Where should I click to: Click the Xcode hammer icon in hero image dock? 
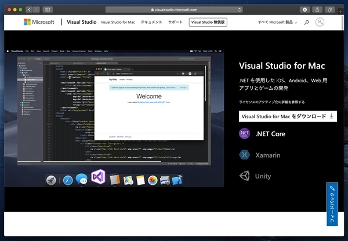[x=177, y=180]
